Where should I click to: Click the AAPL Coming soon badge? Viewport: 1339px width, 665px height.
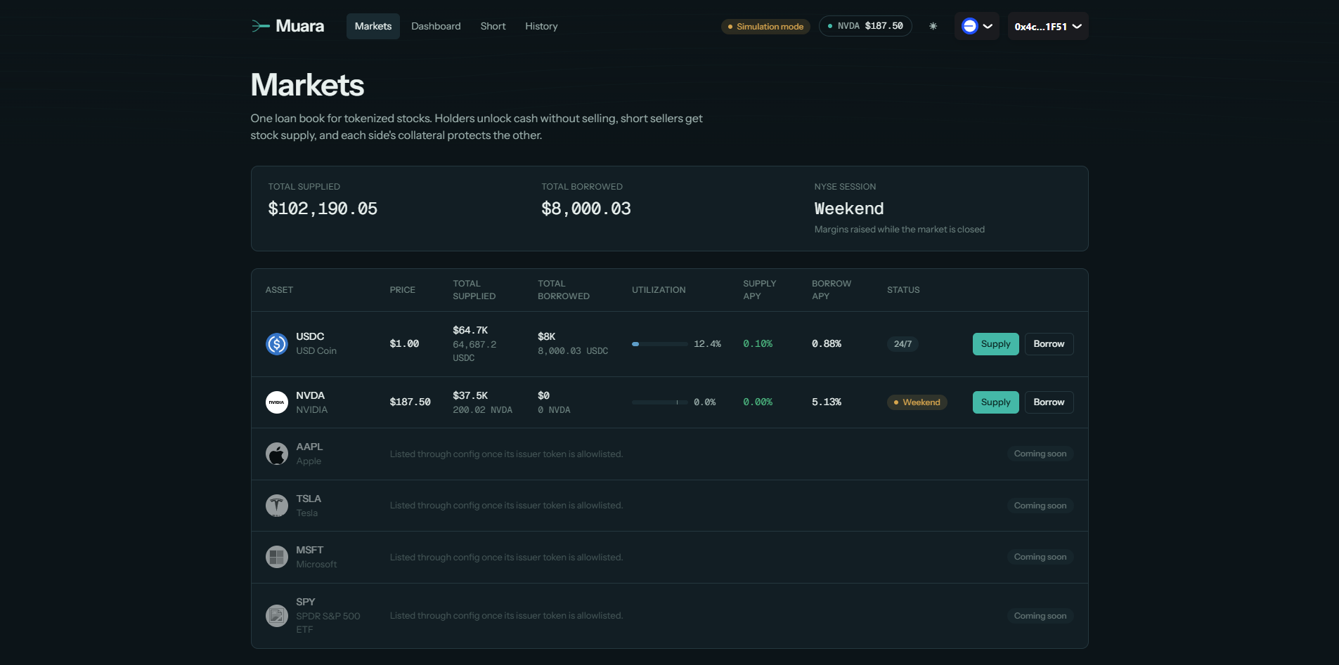(1040, 454)
